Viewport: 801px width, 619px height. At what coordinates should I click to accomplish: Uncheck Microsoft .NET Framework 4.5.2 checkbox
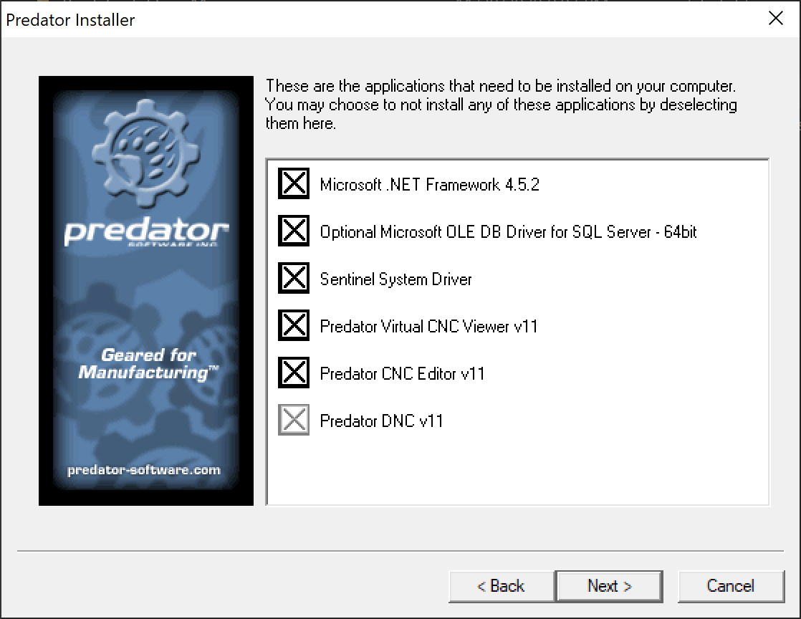(294, 183)
